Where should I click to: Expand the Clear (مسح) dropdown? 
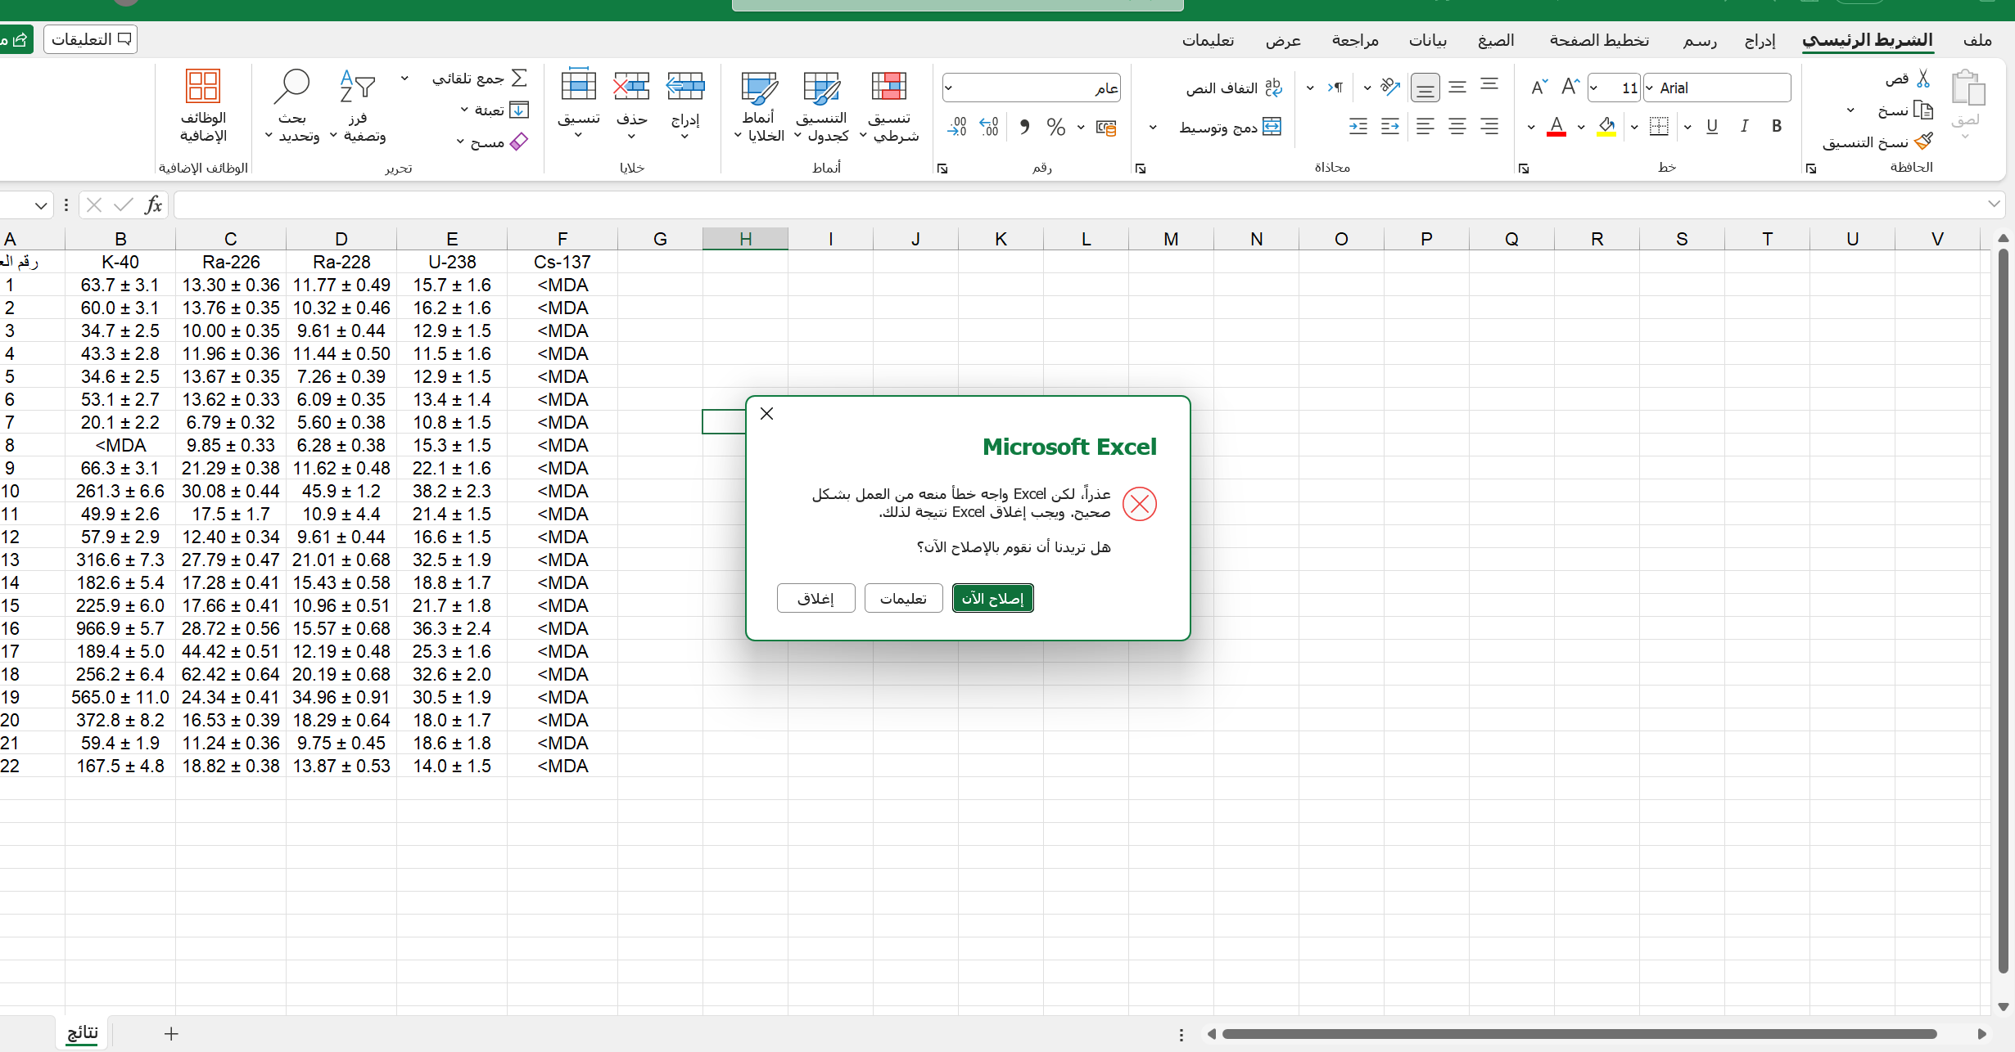(460, 142)
